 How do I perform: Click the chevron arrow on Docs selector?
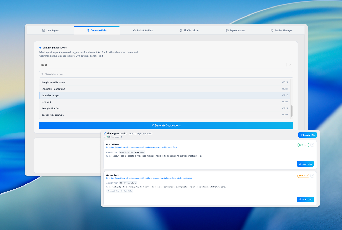pos(290,65)
